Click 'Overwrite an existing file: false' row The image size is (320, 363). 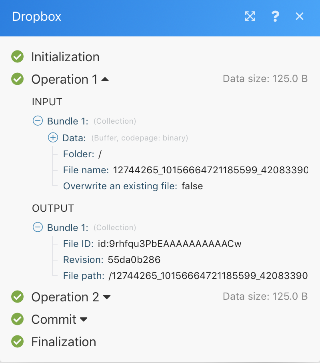click(x=133, y=186)
